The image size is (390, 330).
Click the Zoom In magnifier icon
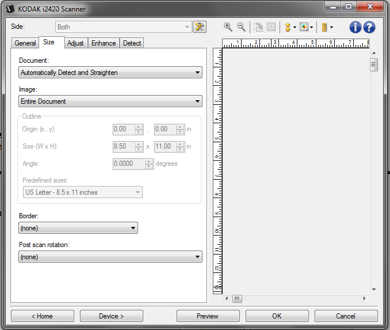click(228, 27)
